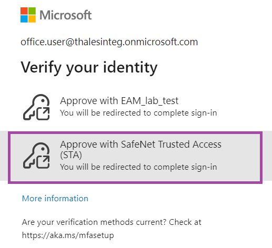Click the key icon beside EAM_lab_test
This screenshot has width=272, height=248.
point(36,107)
